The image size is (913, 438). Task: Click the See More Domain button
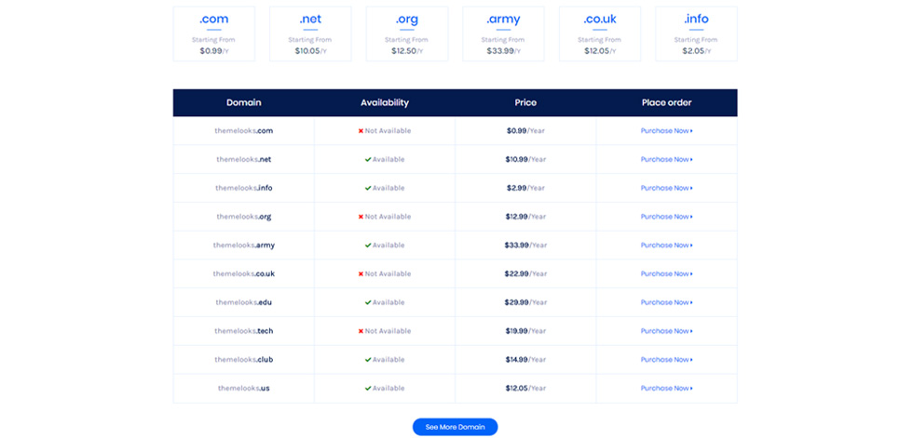(455, 427)
